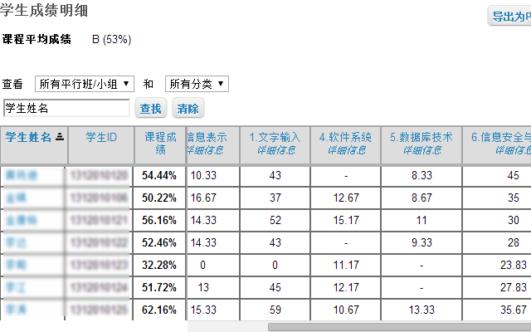Click the sort arrow icon beside 学生姓名
This screenshot has width=531, height=332.
(60, 137)
